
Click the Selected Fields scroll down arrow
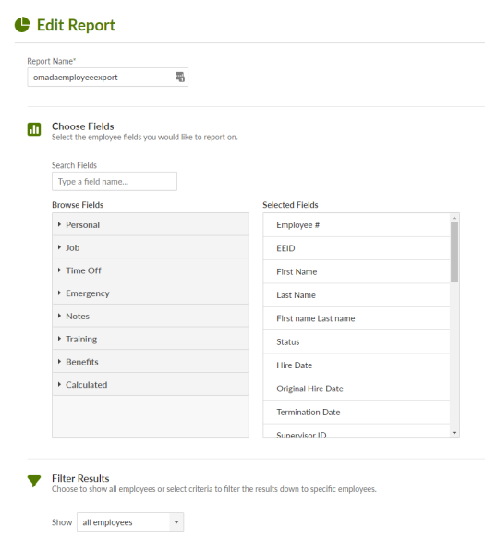455,433
